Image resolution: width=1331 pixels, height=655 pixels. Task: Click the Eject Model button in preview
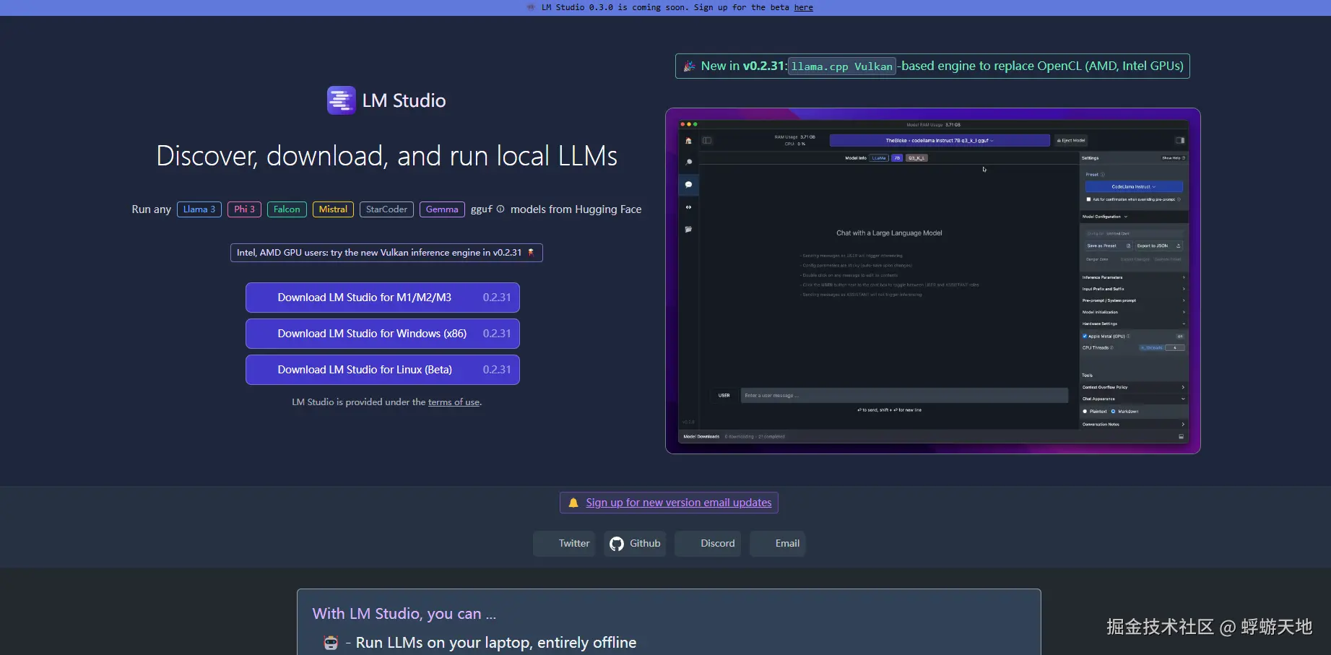(x=1071, y=141)
